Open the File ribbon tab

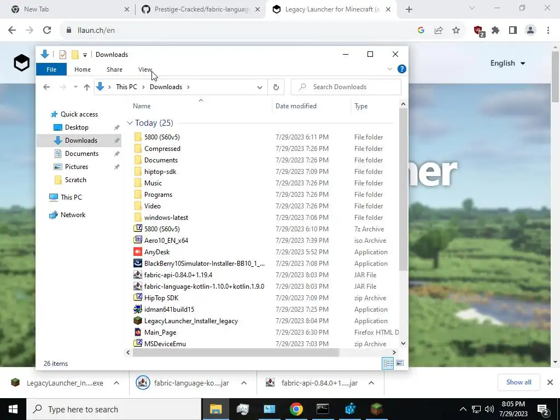(51, 69)
